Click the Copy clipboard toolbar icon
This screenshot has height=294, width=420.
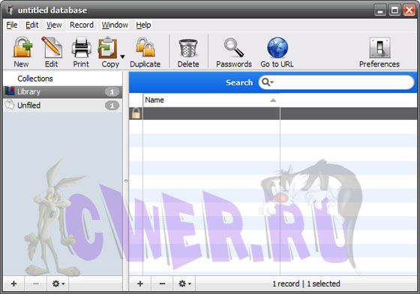108,48
